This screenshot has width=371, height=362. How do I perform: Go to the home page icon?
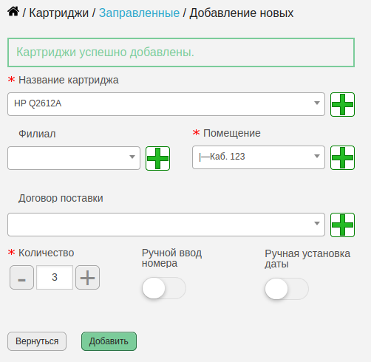[13, 12]
